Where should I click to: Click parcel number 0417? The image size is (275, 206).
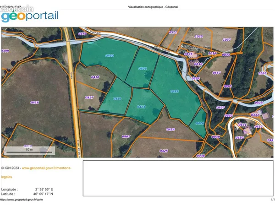pos(89,98)
